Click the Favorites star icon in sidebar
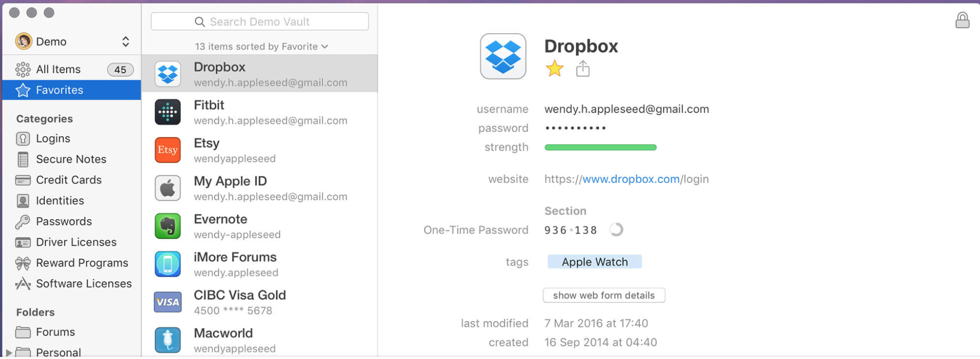Image resolution: width=980 pixels, height=359 pixels. 23,90
